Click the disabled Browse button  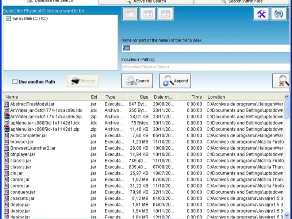point(83,81)
